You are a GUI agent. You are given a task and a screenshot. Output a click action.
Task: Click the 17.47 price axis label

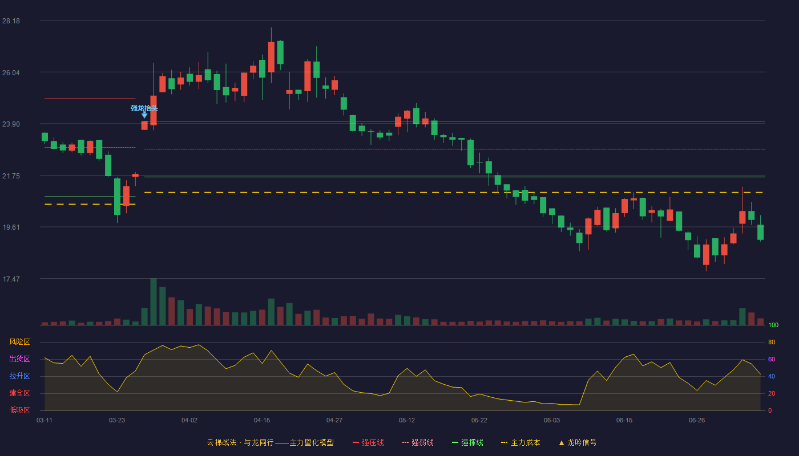tap(11, 279)
